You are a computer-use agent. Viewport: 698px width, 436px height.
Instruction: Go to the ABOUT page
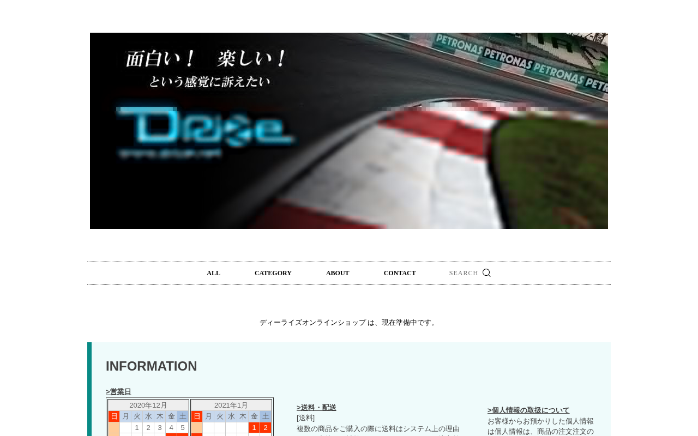click(338, 273)
